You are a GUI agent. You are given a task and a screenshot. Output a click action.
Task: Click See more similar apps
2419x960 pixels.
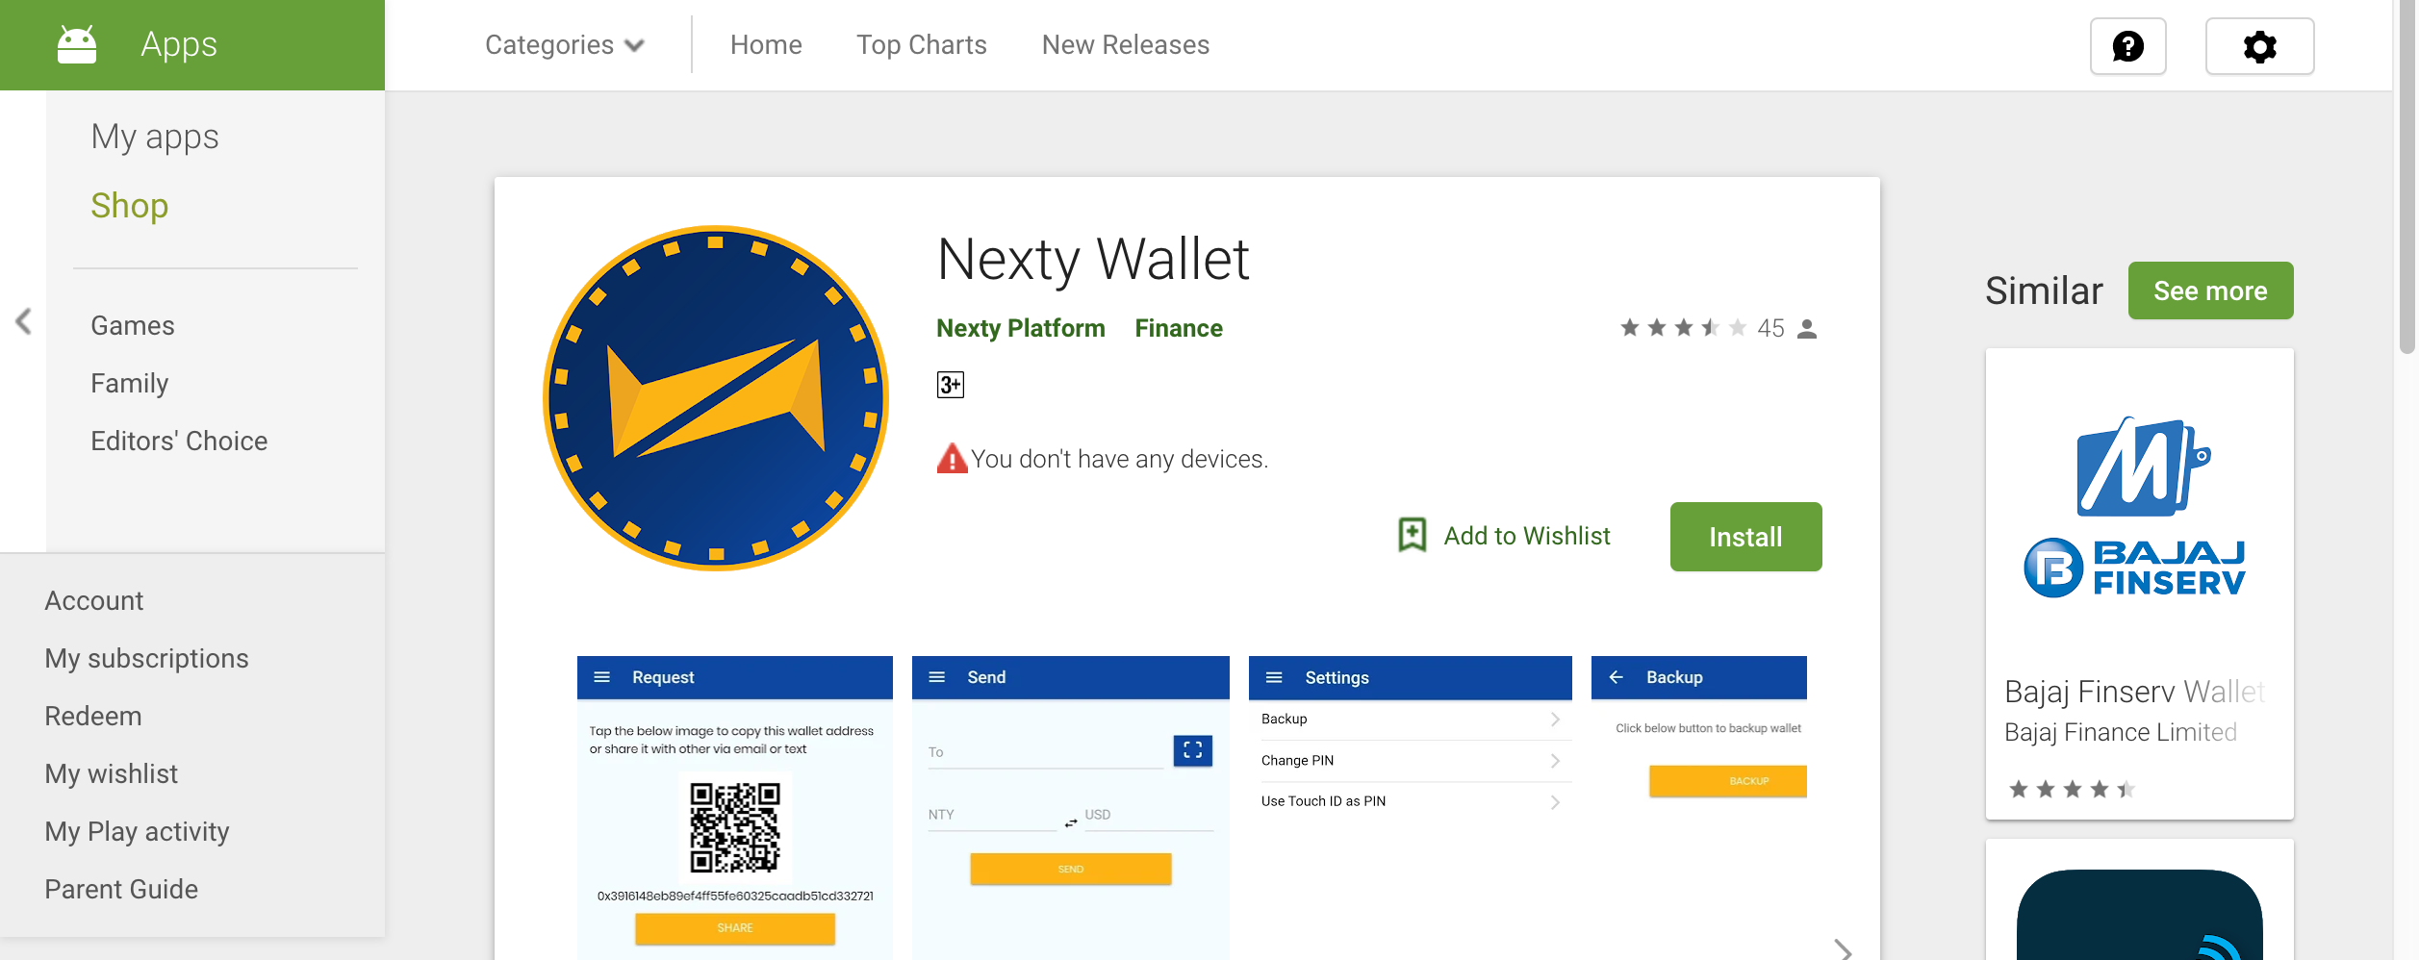click(x=2210, y=291)
